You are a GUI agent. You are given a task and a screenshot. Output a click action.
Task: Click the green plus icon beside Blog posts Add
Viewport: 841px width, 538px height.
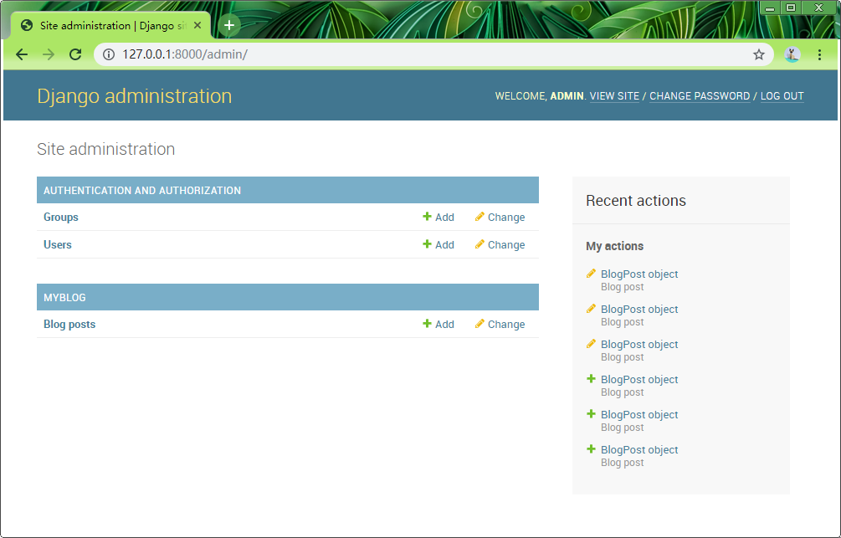point(427,324)
